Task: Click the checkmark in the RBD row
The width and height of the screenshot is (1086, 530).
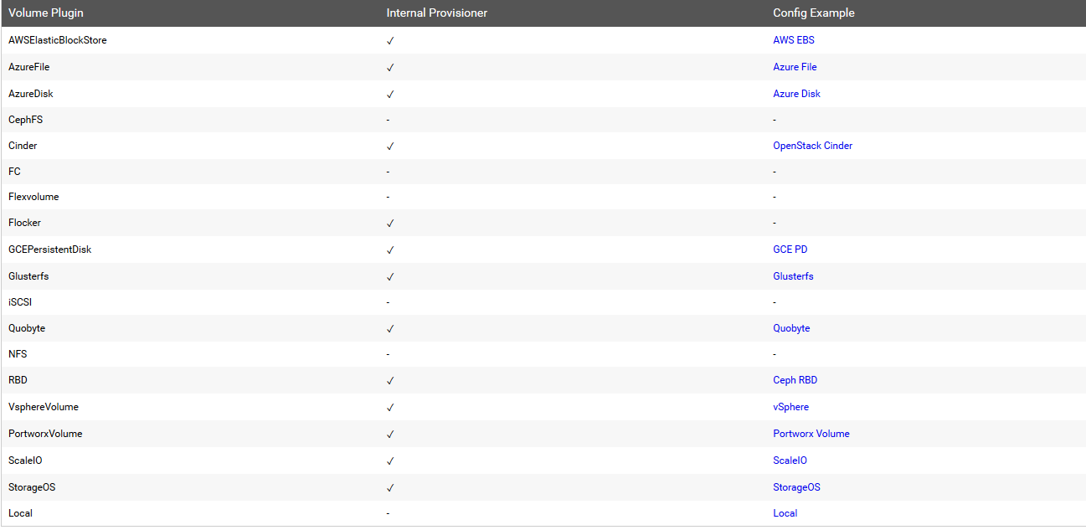Action: click(x=390, y=380)
